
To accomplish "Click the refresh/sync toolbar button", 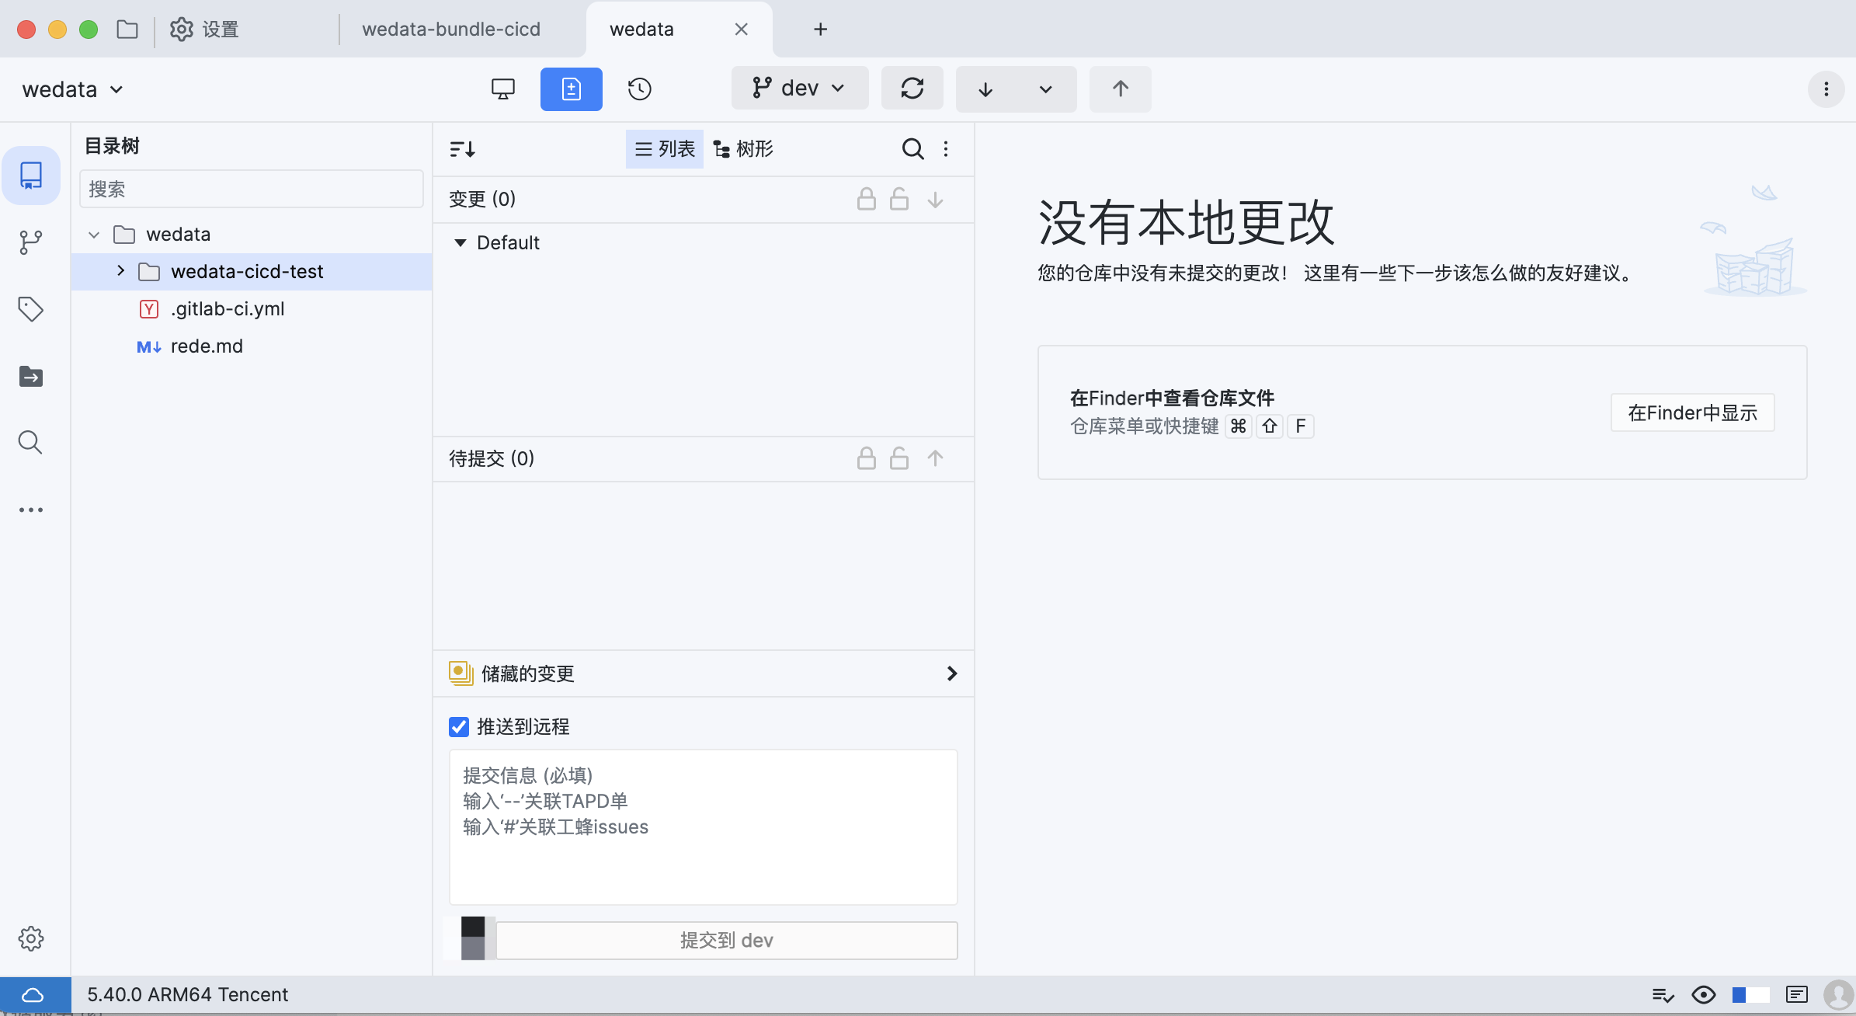I will 912,89.
